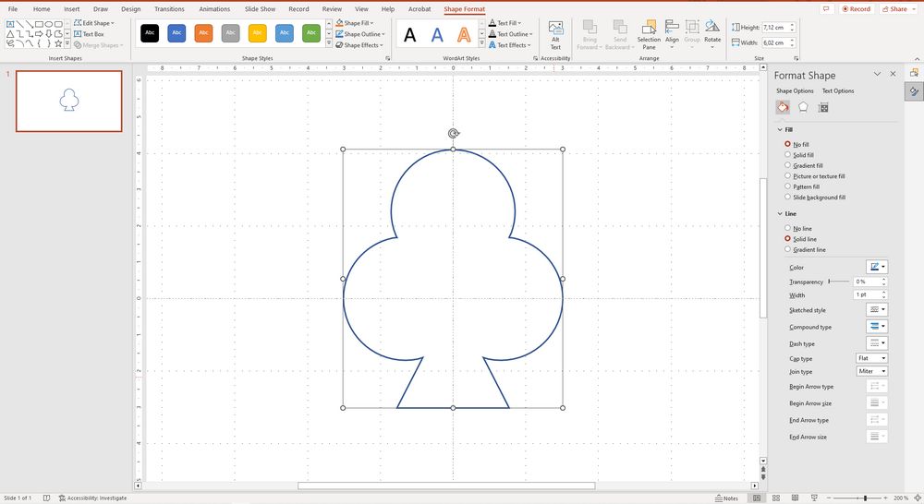The height and width of the screenshot is (504, 924).
Task: Open the Slide Show tab
Action: (x=260, y=9)
